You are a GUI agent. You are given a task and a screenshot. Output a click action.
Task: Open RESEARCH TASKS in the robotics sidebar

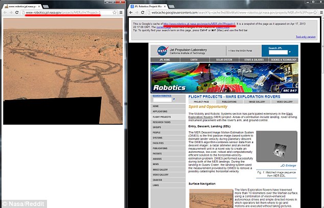click(x=168, y=122)
